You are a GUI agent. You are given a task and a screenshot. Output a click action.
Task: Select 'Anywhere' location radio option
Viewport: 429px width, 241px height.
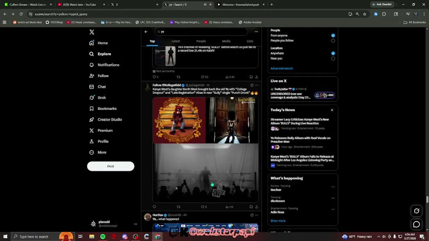(x=333, y=53)
